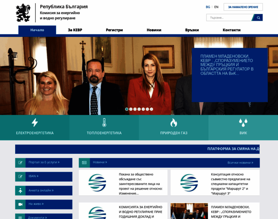The image size is (278, 219).
Task: Click the Новини section heading link
Action: coord(100,162)
